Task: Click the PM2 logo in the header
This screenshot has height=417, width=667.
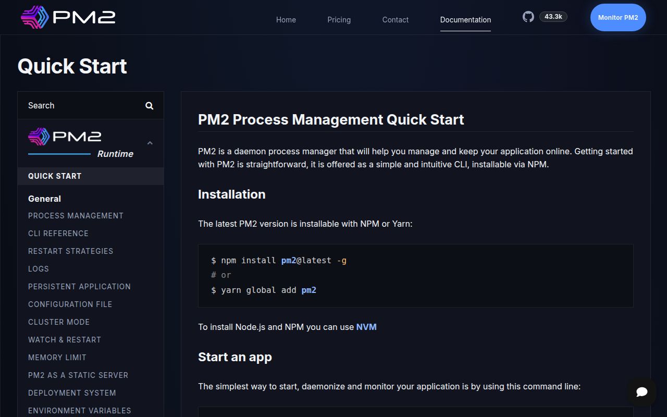Action: [x=68, y=17]
